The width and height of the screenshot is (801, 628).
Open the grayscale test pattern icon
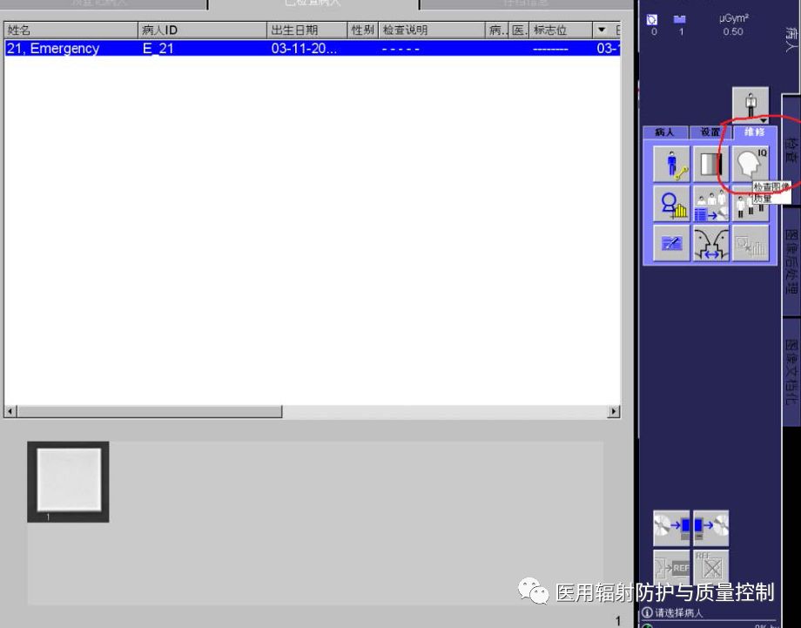[x=710, y=164]
